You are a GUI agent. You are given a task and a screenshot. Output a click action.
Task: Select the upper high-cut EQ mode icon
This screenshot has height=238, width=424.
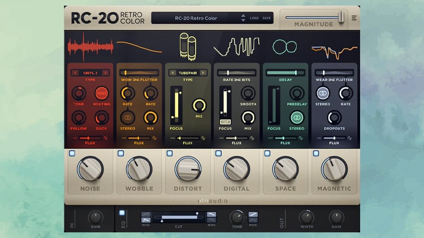(211, 214)
